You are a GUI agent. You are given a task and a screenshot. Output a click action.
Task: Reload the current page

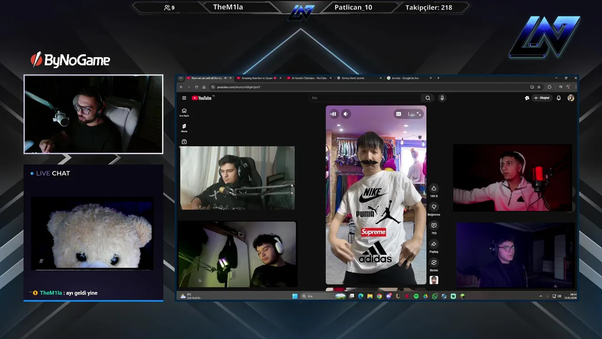[196, 87]
